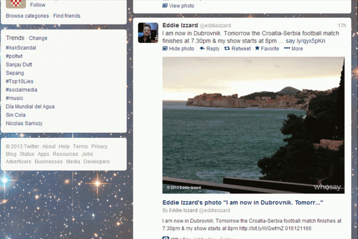Click the photo icon beside View photo
Viewport: 358px width, 239px height.
pos(165,6)
